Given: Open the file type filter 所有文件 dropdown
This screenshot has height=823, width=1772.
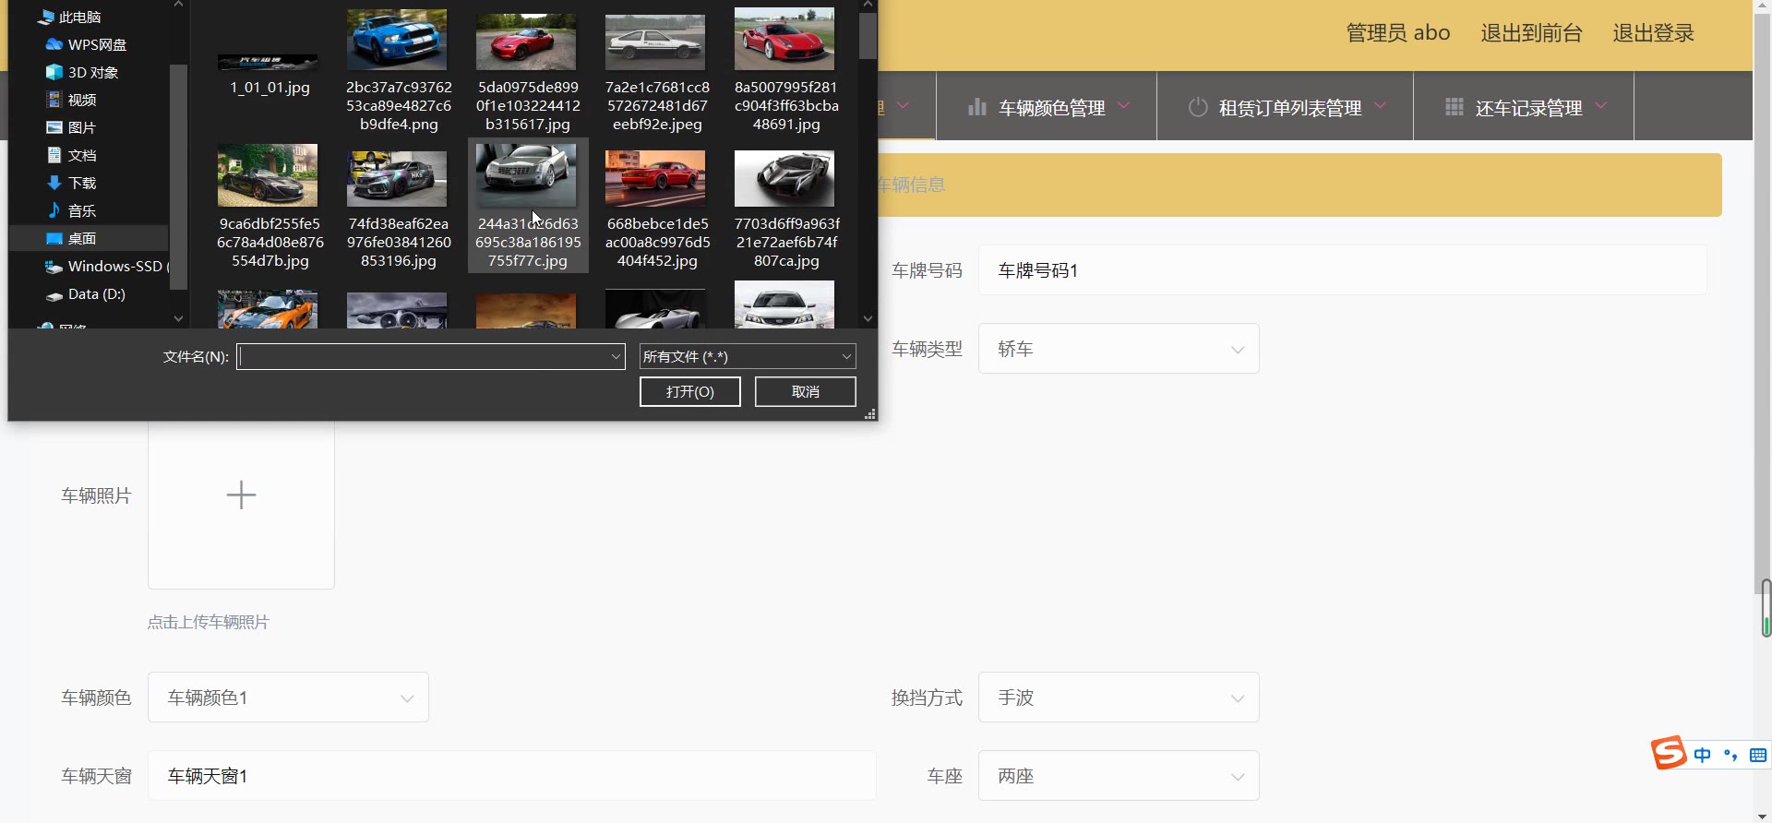Looking at the screenshot, I should click(747, 356).
